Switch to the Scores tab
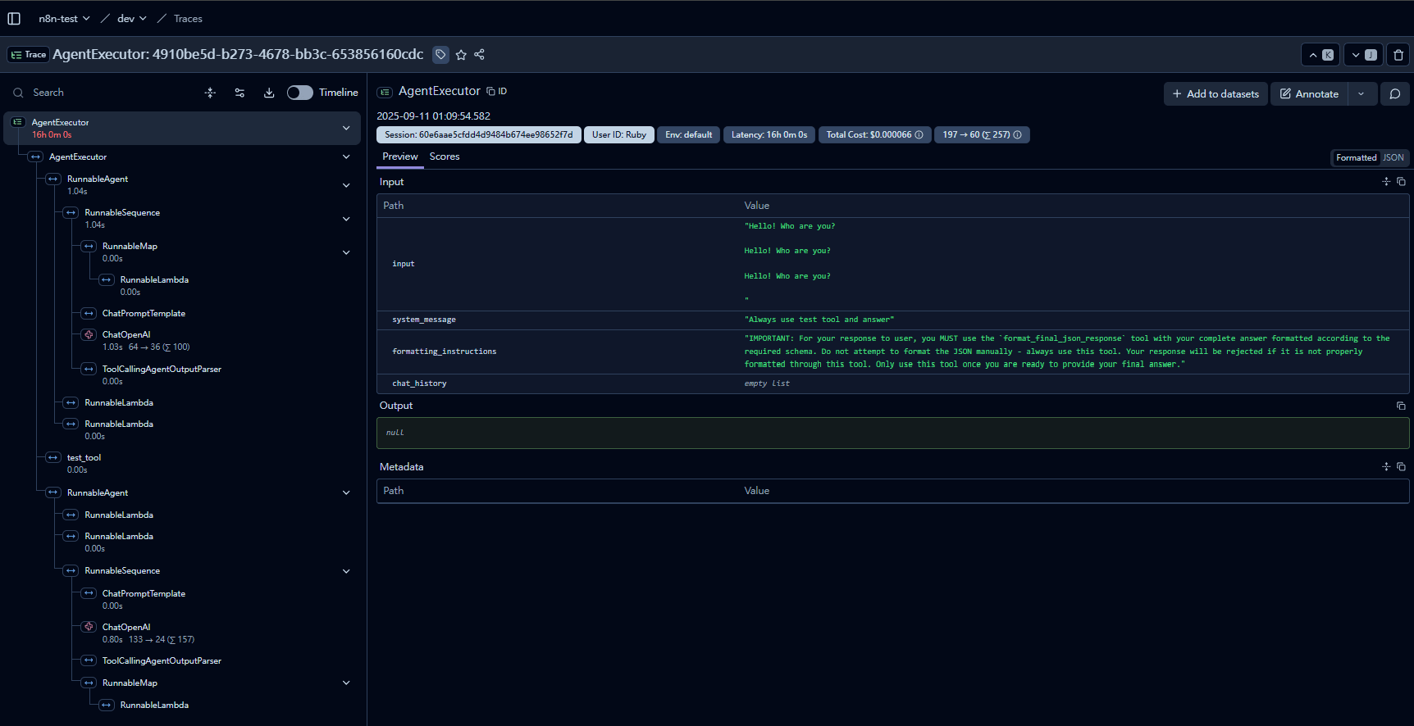The width and height of the screenshot is (1414, 726). (x=445, y=157)
